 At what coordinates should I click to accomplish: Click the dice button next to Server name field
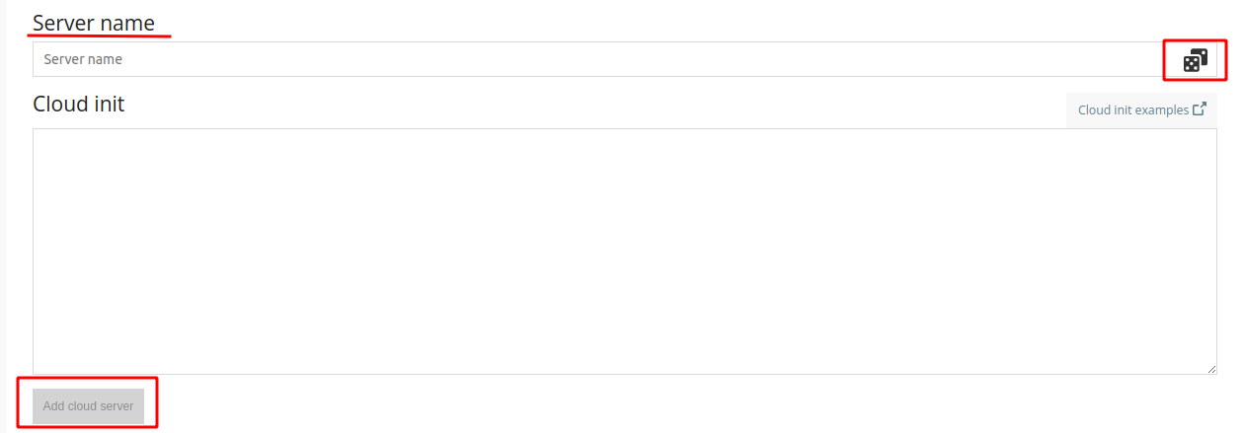coord(1195,60)
